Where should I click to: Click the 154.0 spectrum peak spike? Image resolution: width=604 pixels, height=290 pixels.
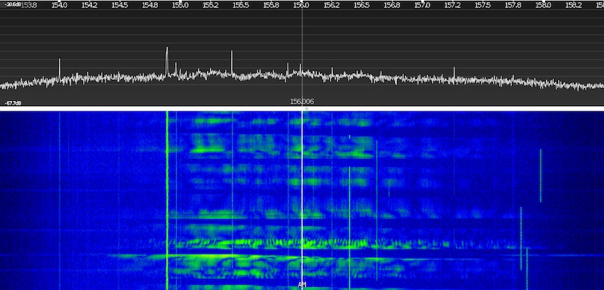[x=60, y=69]
